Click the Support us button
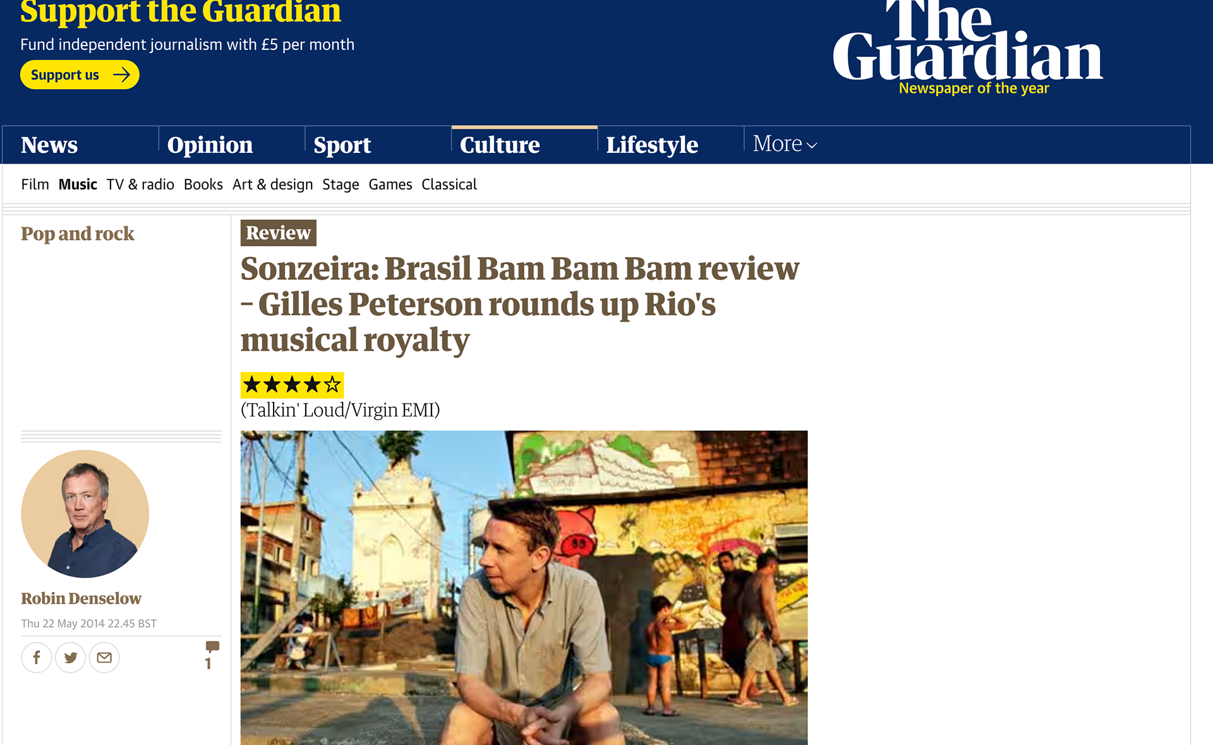 tap(80, 75)
